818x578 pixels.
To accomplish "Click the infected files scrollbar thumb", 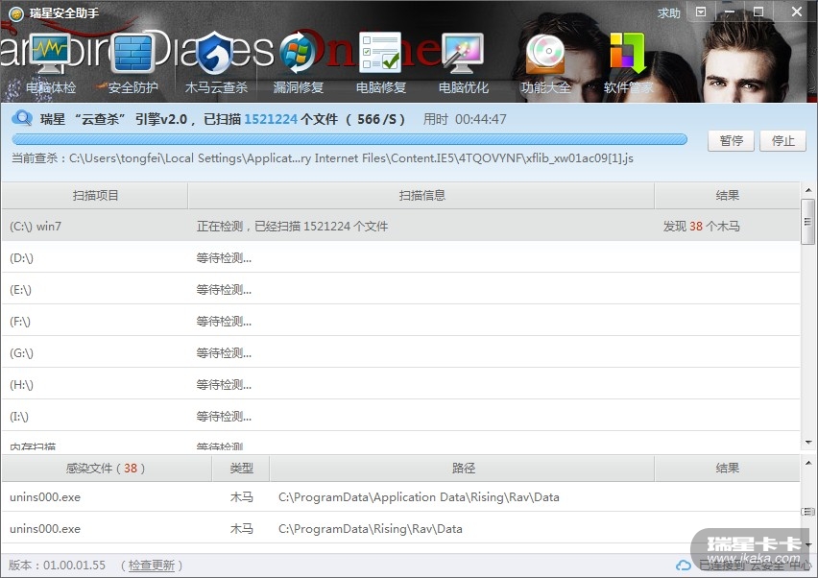I will 808,511.
